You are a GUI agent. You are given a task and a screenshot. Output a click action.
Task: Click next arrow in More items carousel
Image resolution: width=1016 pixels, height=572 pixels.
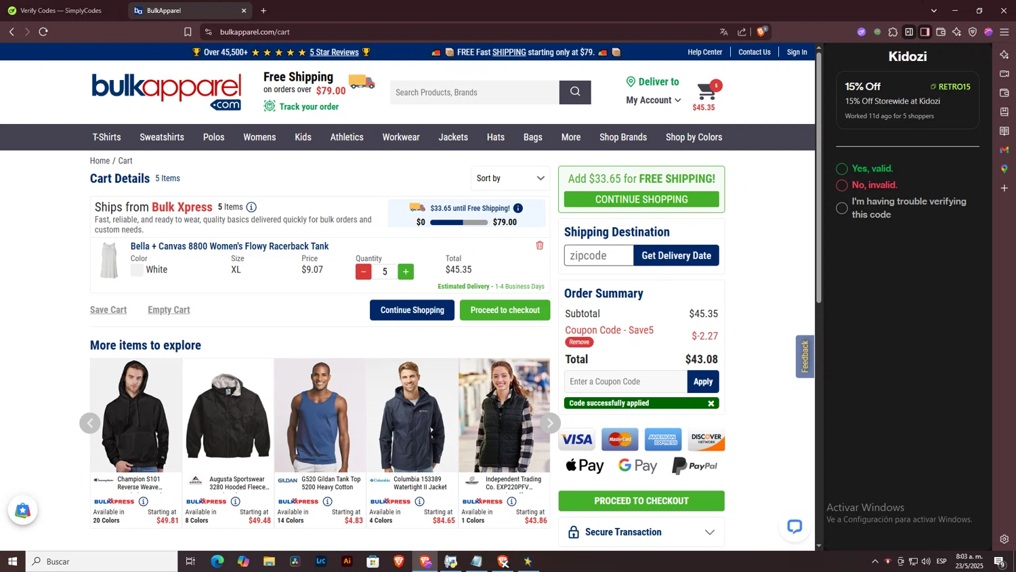click(x=550, y=423)
